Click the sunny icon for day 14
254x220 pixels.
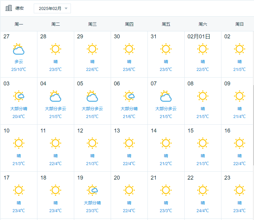(166, 143)
